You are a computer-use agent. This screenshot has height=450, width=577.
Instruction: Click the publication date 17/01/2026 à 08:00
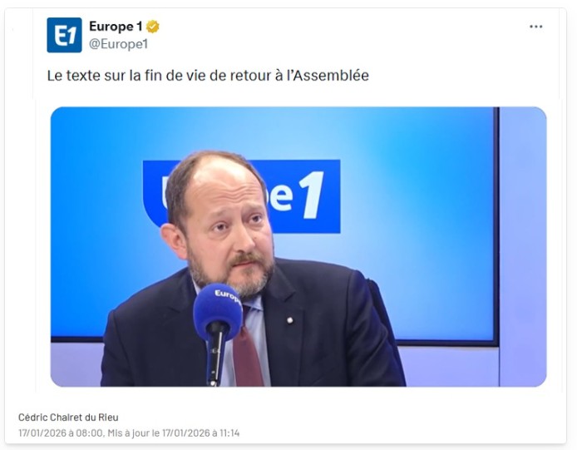[x=61, y=433]
